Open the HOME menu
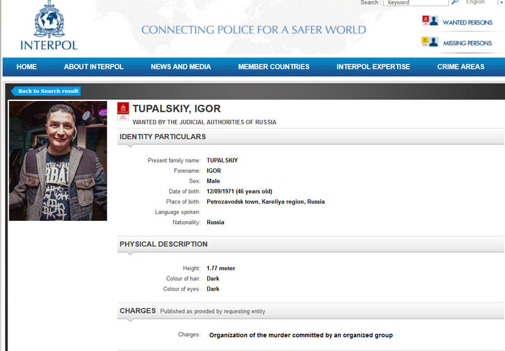 27,67
